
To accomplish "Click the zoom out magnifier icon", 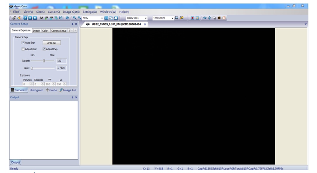I will (x=80, y=18).
